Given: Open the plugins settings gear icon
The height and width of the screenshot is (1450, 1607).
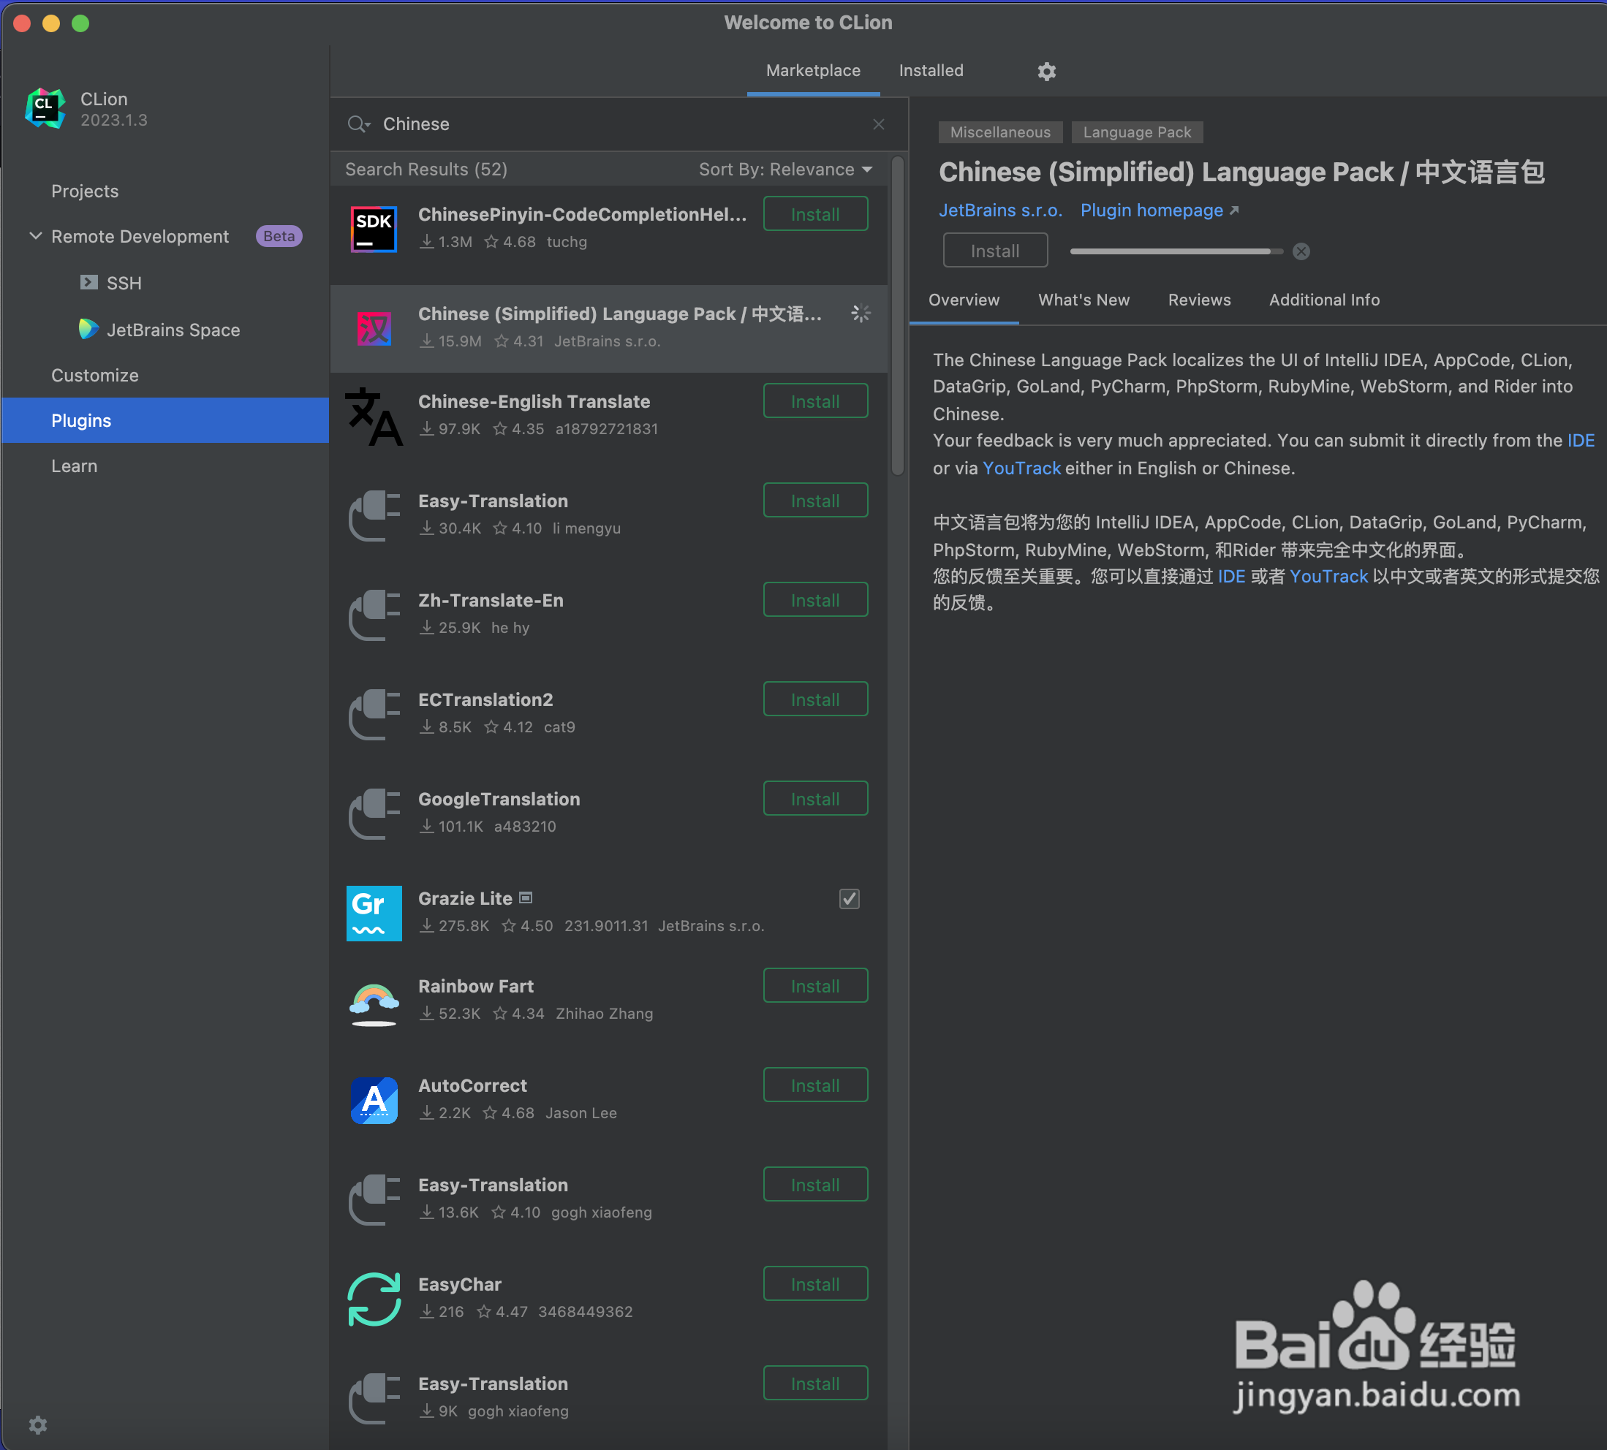Looking at the screenshot, I should coord(1047,71).
